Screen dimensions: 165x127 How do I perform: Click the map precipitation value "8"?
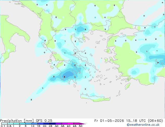64,77
